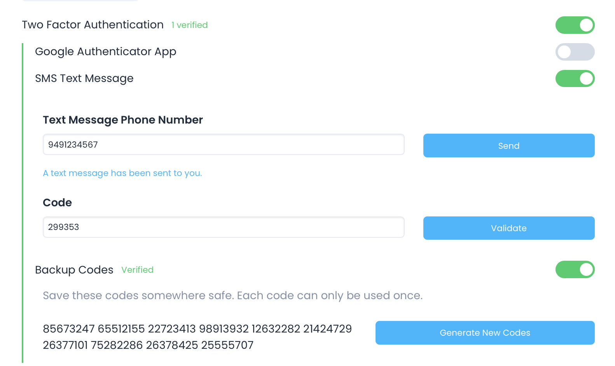The image size is (615, 366).
Task: Click the Code heading label
Action: 57,203
